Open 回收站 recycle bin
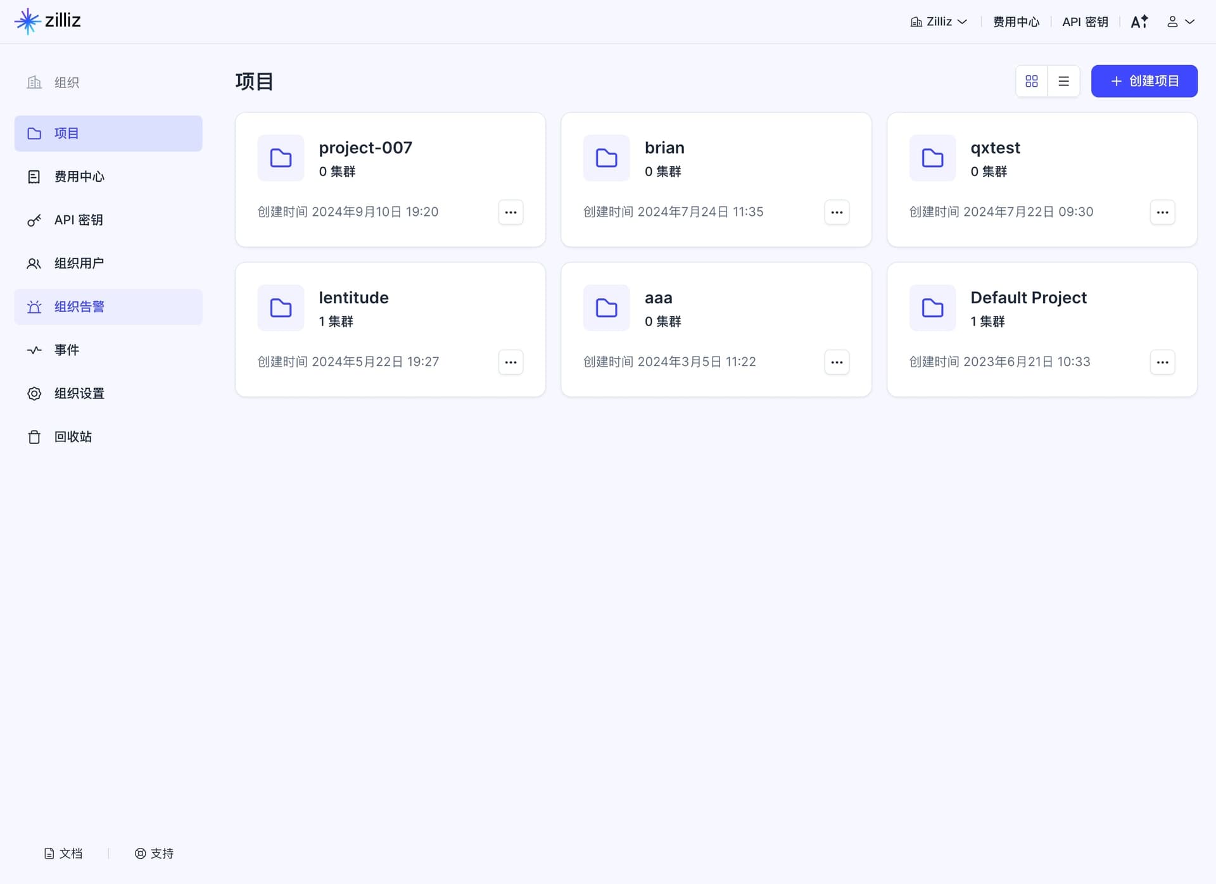Screen dimensions: 1216x884 [108, 436]
